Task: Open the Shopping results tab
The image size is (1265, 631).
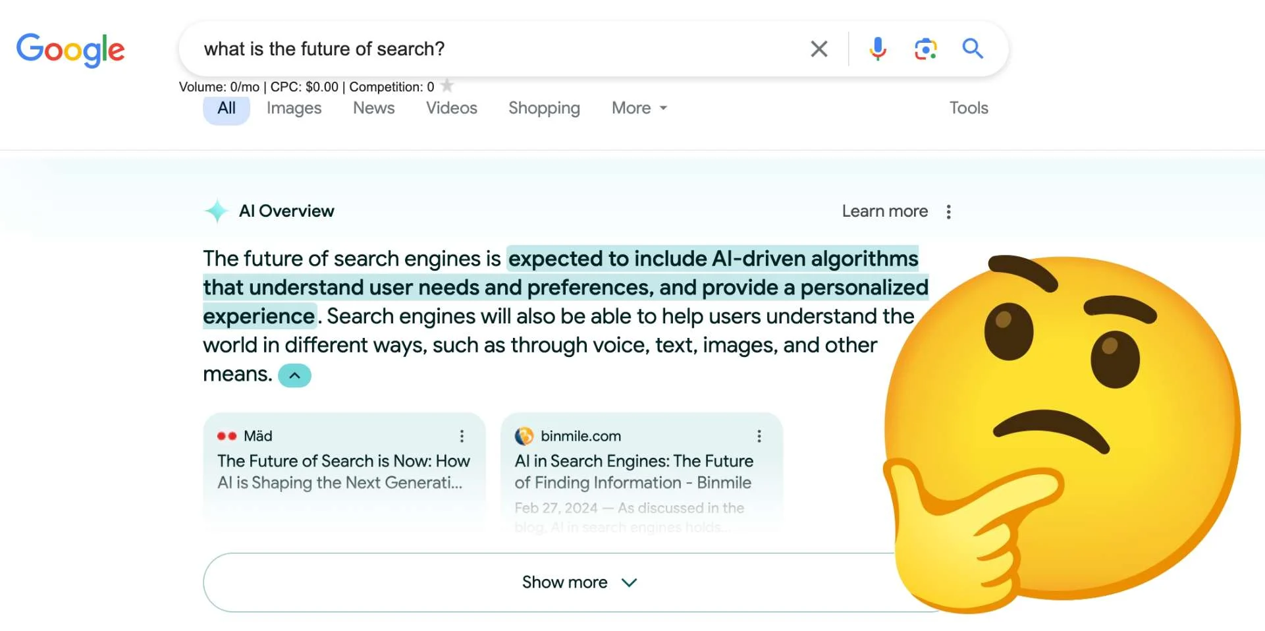Action: pyautogui.click(x=544, y=108)
